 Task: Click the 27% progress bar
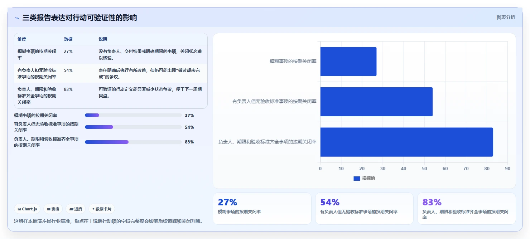pos(133,115)
